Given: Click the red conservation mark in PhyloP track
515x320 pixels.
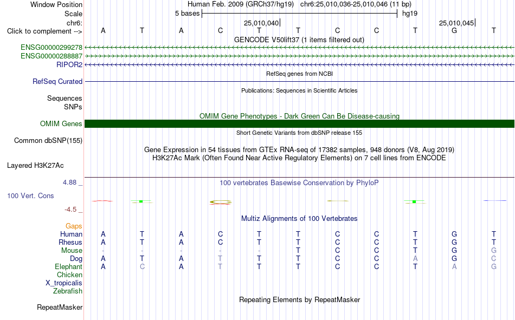Looking at the screenshot, I should click(x=102, y=201).
